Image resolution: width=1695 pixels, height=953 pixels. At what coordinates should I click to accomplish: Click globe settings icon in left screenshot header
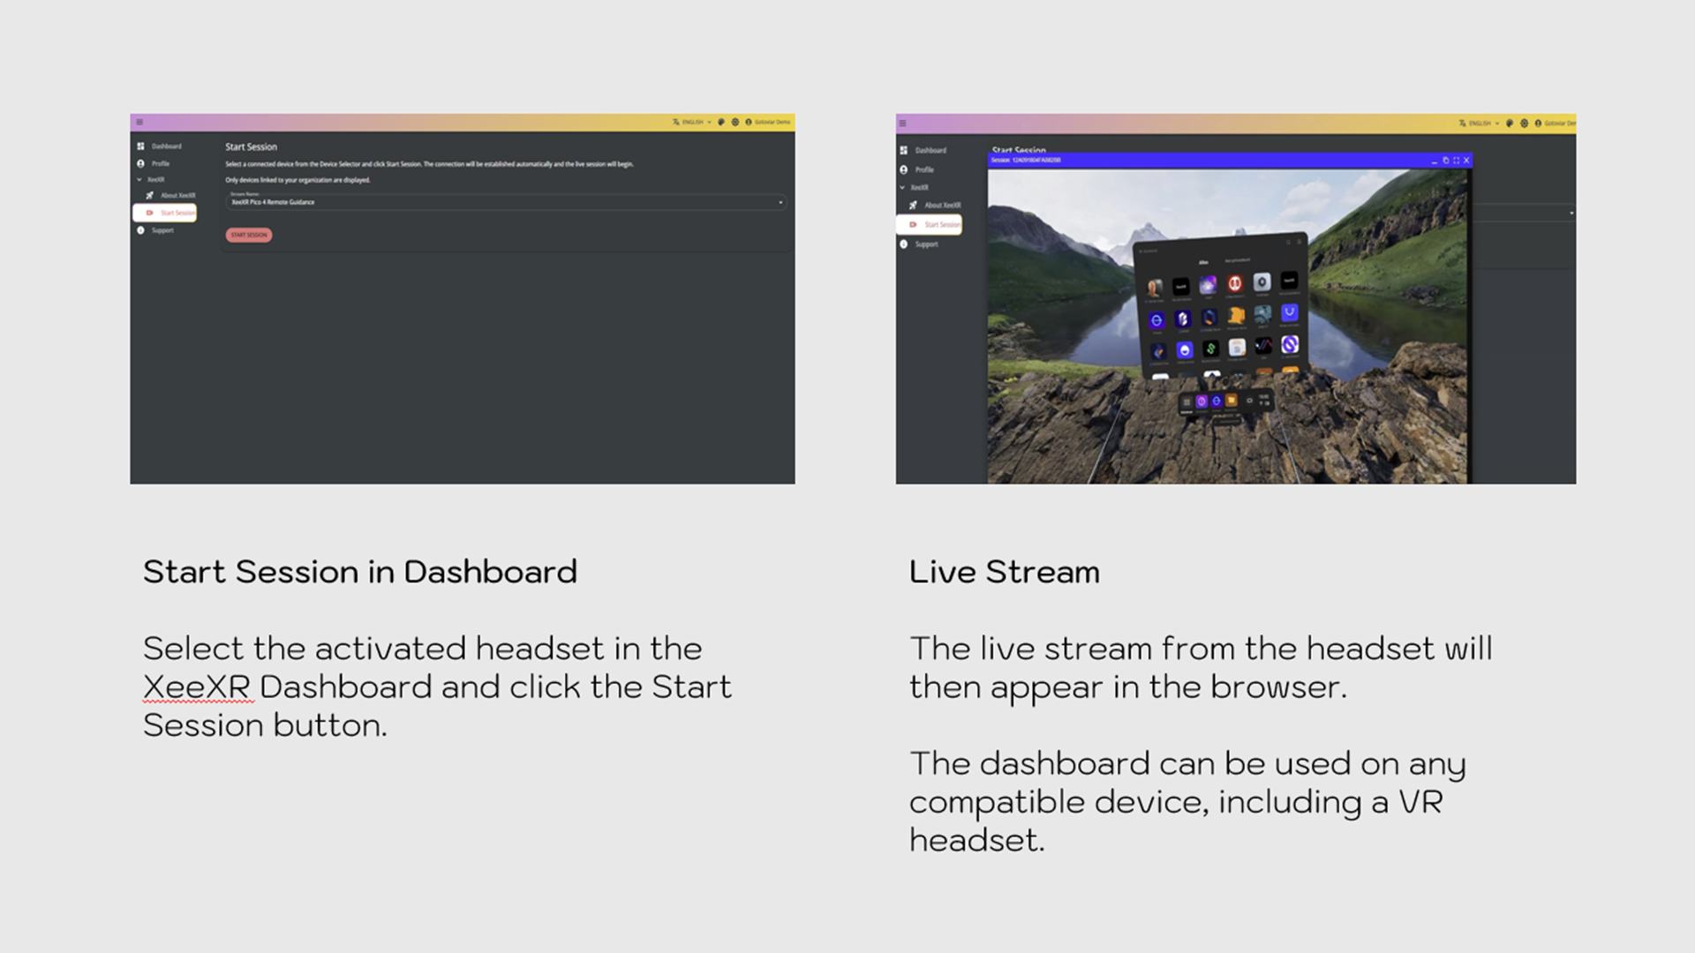734,123
